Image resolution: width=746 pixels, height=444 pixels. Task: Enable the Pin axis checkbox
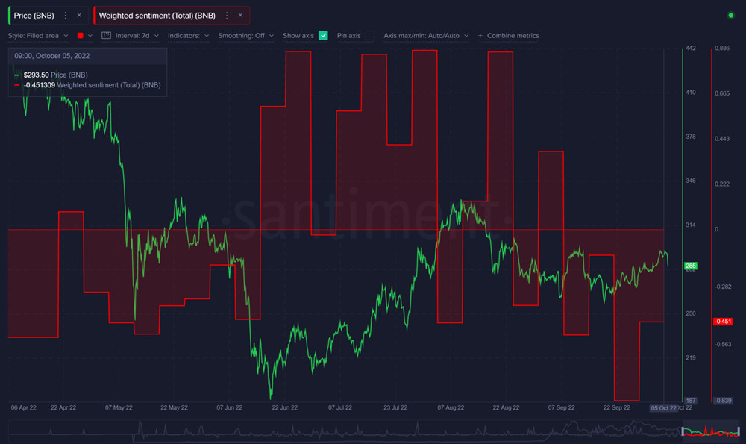click(369, 35)
